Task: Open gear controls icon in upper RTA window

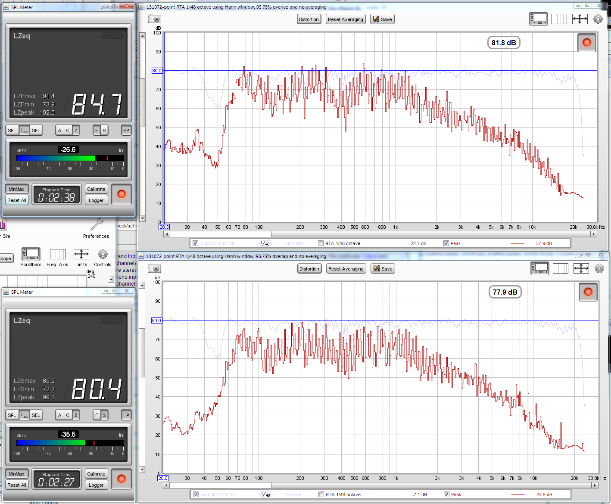Action: coord(598,19)
